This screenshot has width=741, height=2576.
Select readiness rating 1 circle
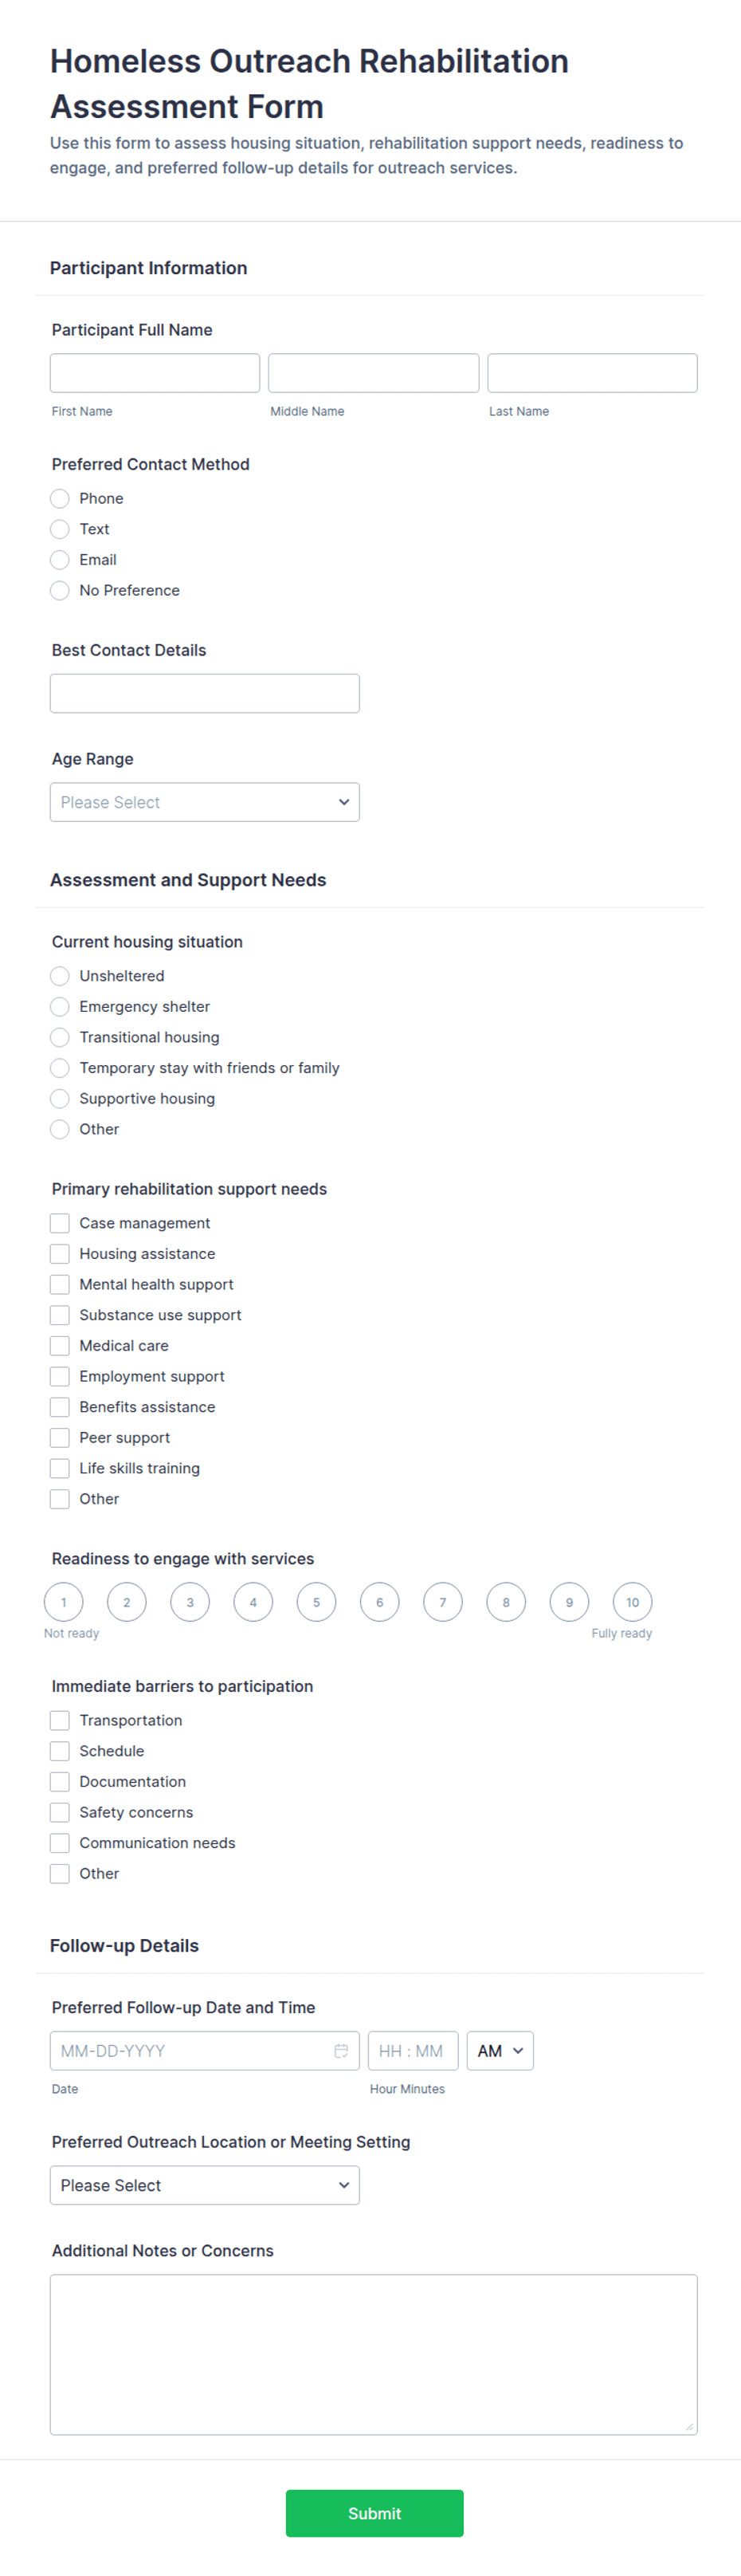63,1601
